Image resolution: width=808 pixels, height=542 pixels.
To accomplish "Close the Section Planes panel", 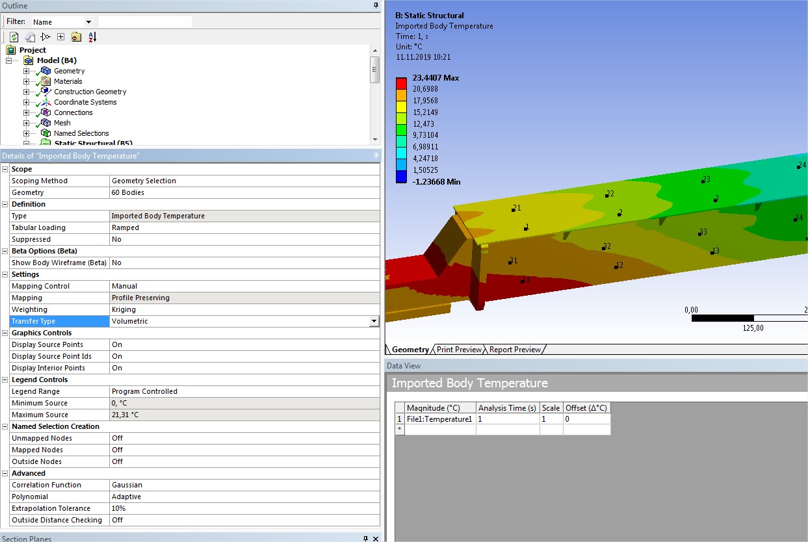I will pyautogui.click(x=375, y=539).
